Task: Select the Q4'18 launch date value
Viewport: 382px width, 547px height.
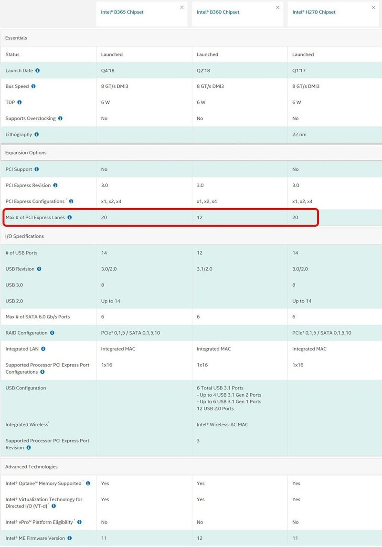Action: tap(108, 71)
